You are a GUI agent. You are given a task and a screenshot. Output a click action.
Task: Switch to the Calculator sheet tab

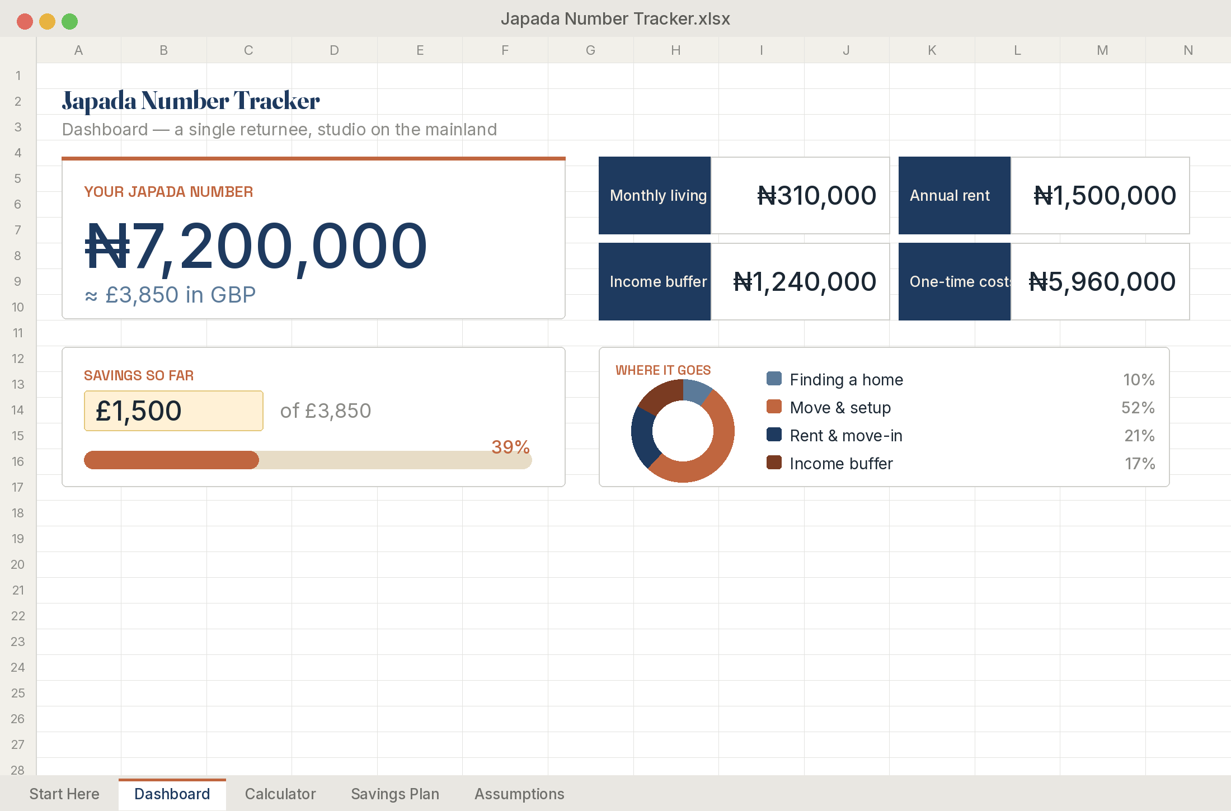pyautogui.click(x=280, y=794)
